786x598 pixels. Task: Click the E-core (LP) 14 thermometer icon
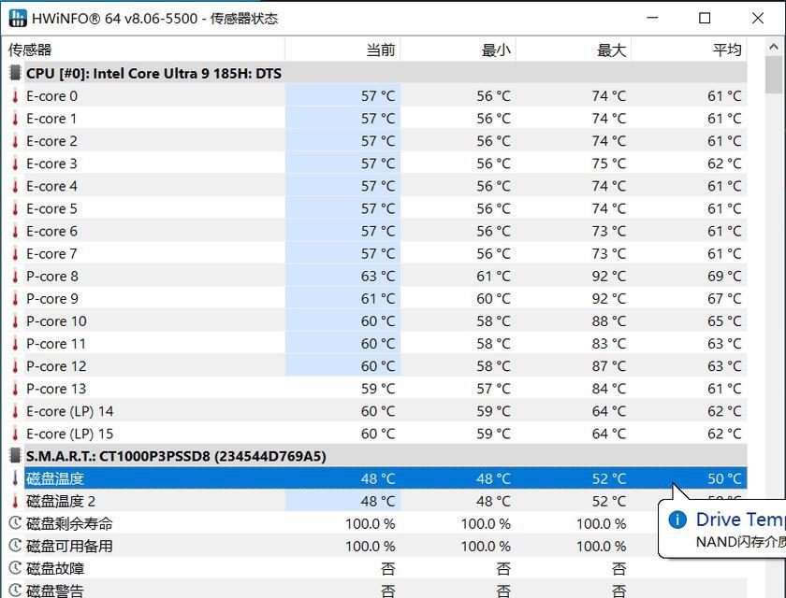coord(15,411)
